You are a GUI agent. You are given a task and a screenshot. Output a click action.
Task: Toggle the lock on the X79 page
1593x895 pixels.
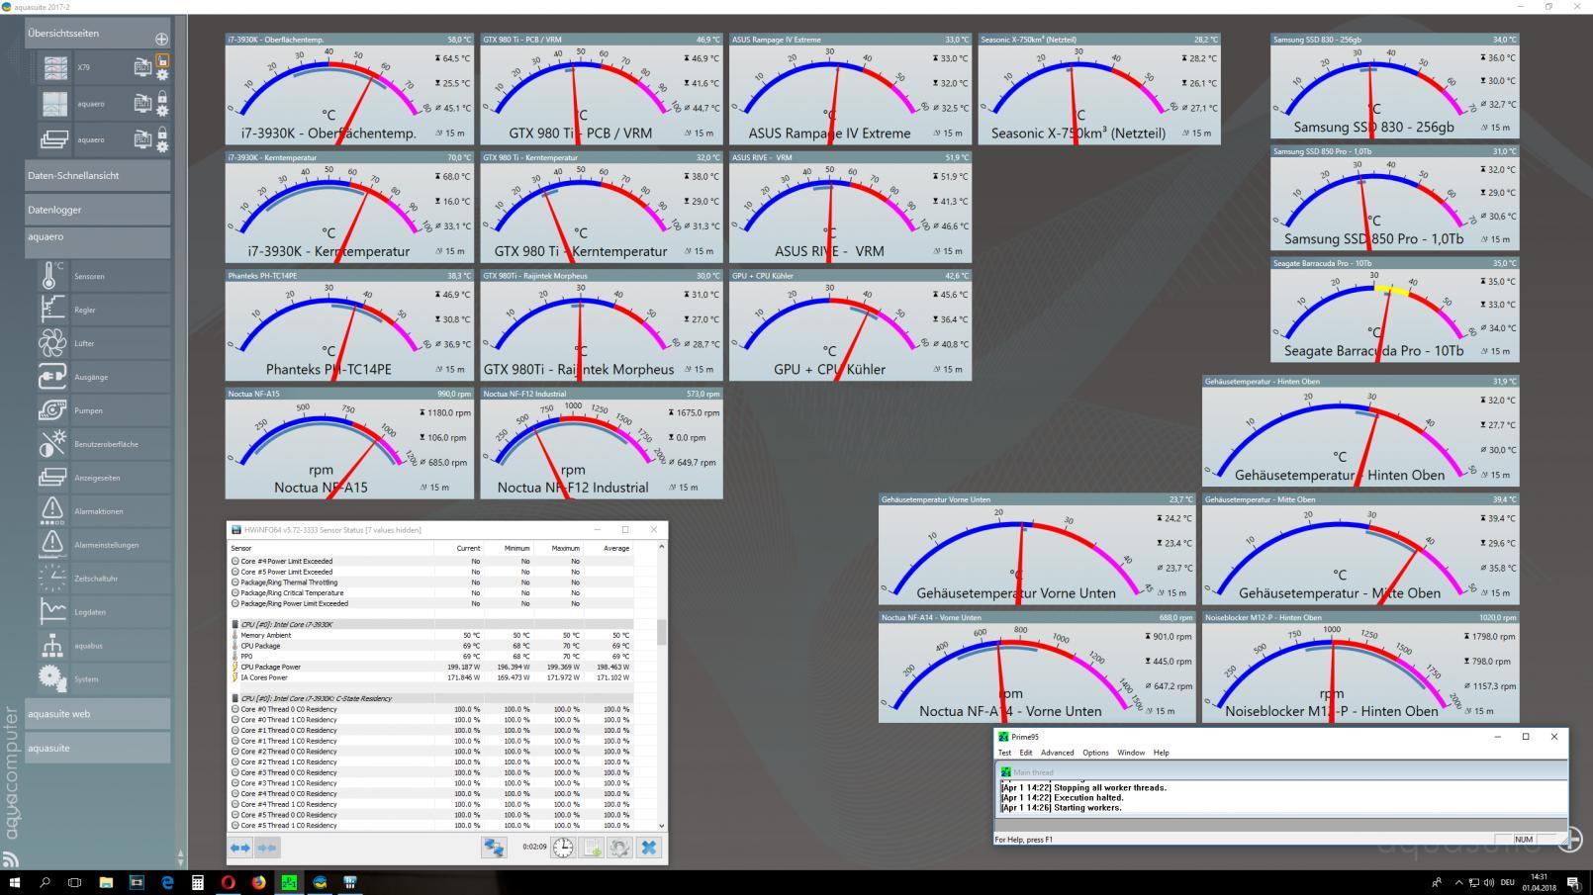[162, 60]
